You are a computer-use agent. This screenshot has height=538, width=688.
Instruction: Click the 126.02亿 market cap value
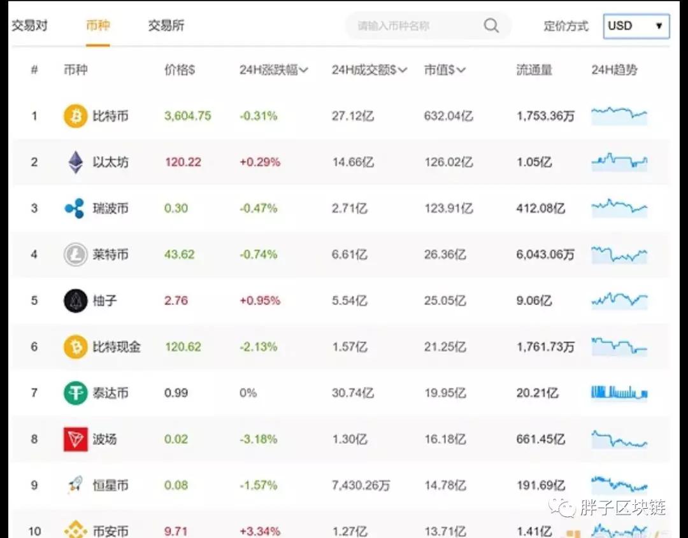(x=448, y=162)
